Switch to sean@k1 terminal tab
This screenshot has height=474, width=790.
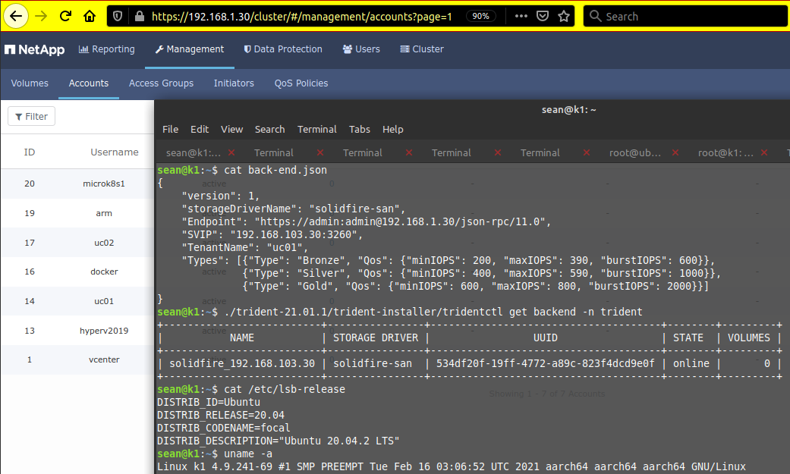pos(194,152)
